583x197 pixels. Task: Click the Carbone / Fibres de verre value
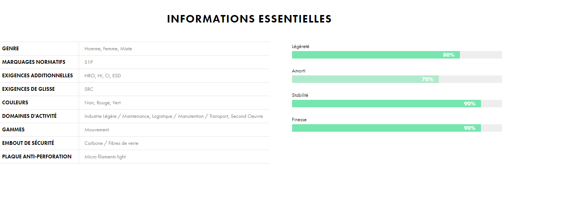tap(111, 143)
